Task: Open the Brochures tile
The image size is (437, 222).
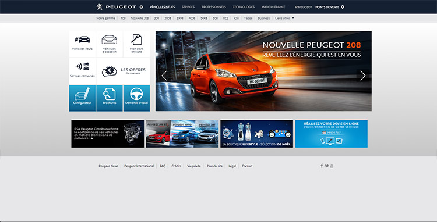Action: 110,98
